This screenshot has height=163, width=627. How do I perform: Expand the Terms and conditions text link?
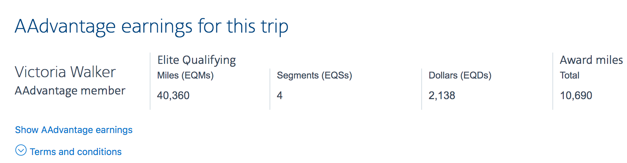(x=76, y=152)
